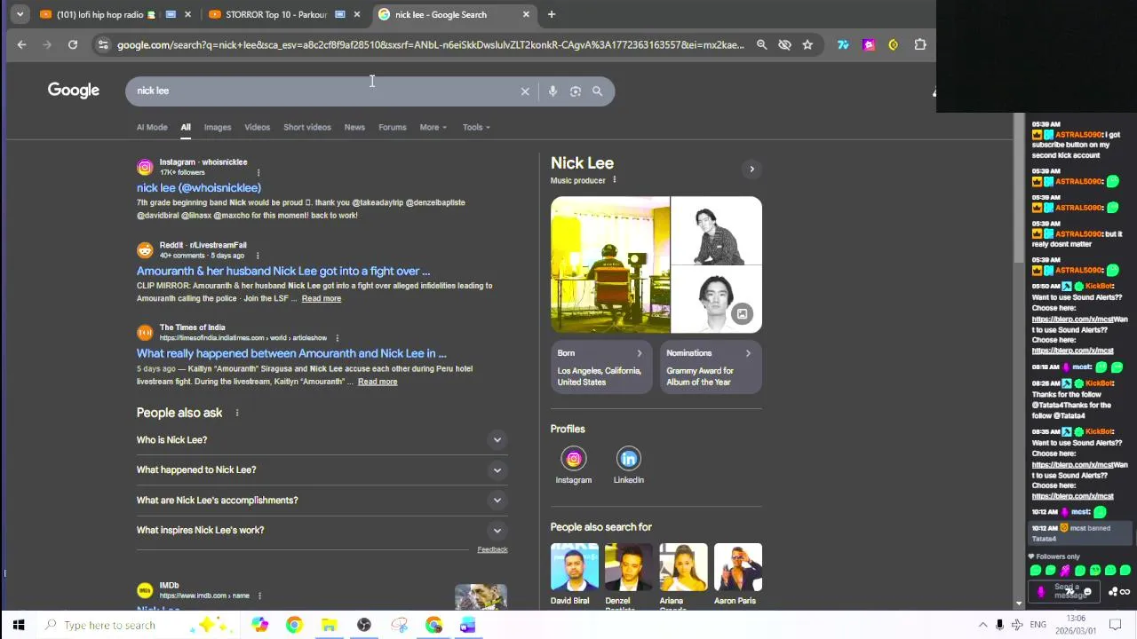Open Instagram profile icon for Nick Lee
The width and height of the screenshot is (1137, 639).
coord(574,459)
